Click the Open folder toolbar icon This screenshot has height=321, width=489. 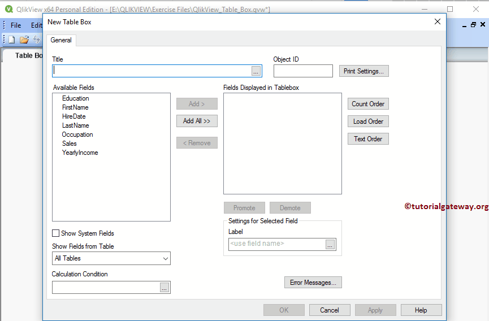pyautogui.click(x=24, y=40)
